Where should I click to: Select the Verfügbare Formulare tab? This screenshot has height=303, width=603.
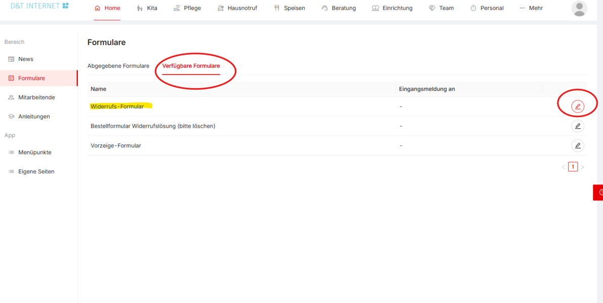[x=191, y=66]
